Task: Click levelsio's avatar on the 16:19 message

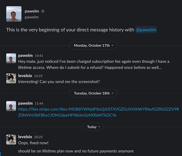Action: click(x=11, y=79)
